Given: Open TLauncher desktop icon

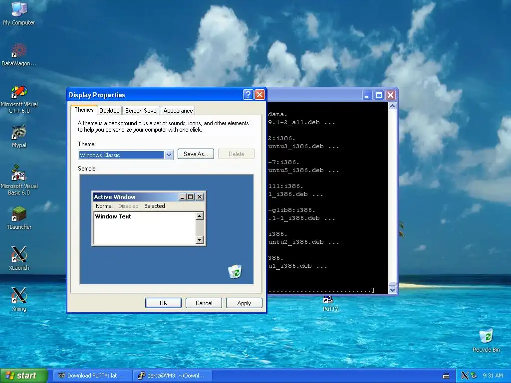Looking at the screenshot, I should click(x=19, y=218).
